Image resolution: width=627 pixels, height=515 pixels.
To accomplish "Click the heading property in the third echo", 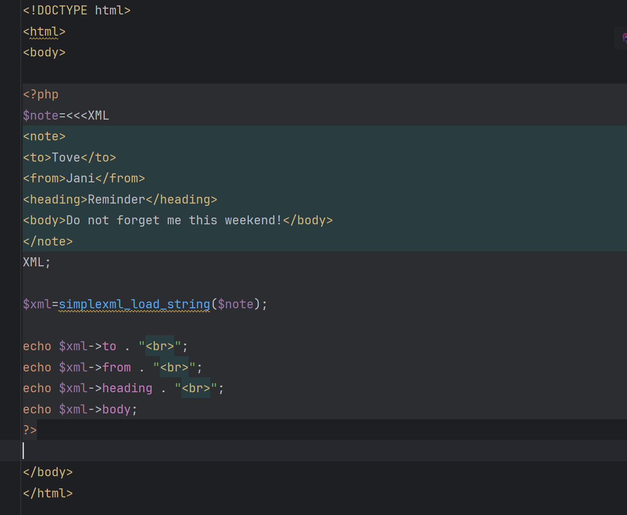I will [127, 388].
